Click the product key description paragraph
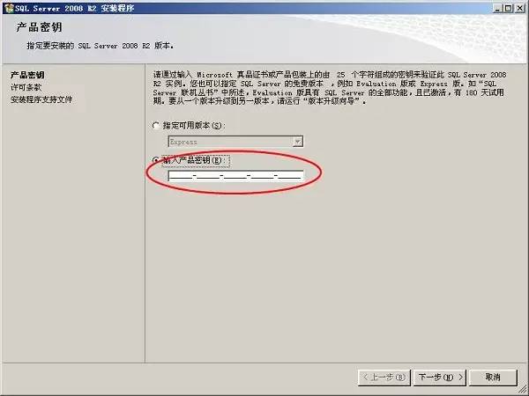Screen dimensions: 529x396 [x=330, y=87]
